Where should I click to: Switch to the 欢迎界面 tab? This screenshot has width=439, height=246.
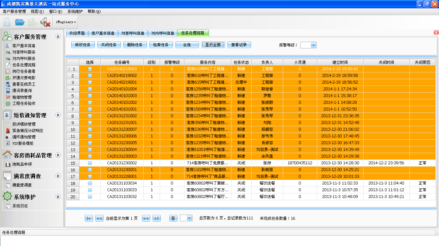click(77, 33)
